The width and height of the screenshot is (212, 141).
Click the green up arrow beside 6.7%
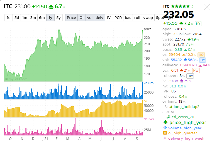pos(51,7)
